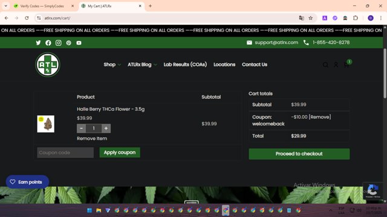Reload the current page
The width and height of the screenshot is (387, 217).
pyautogui.click(x=27, y=18)
